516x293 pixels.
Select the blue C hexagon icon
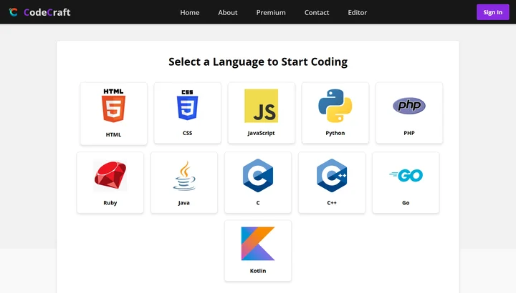point(258,176)
